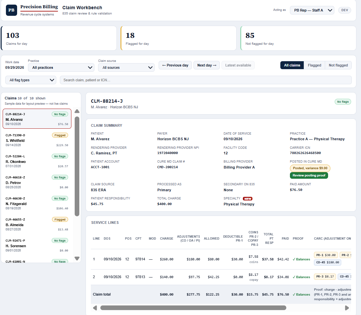
Task: Open the All flag types dropdown
Action: (31, 80)
